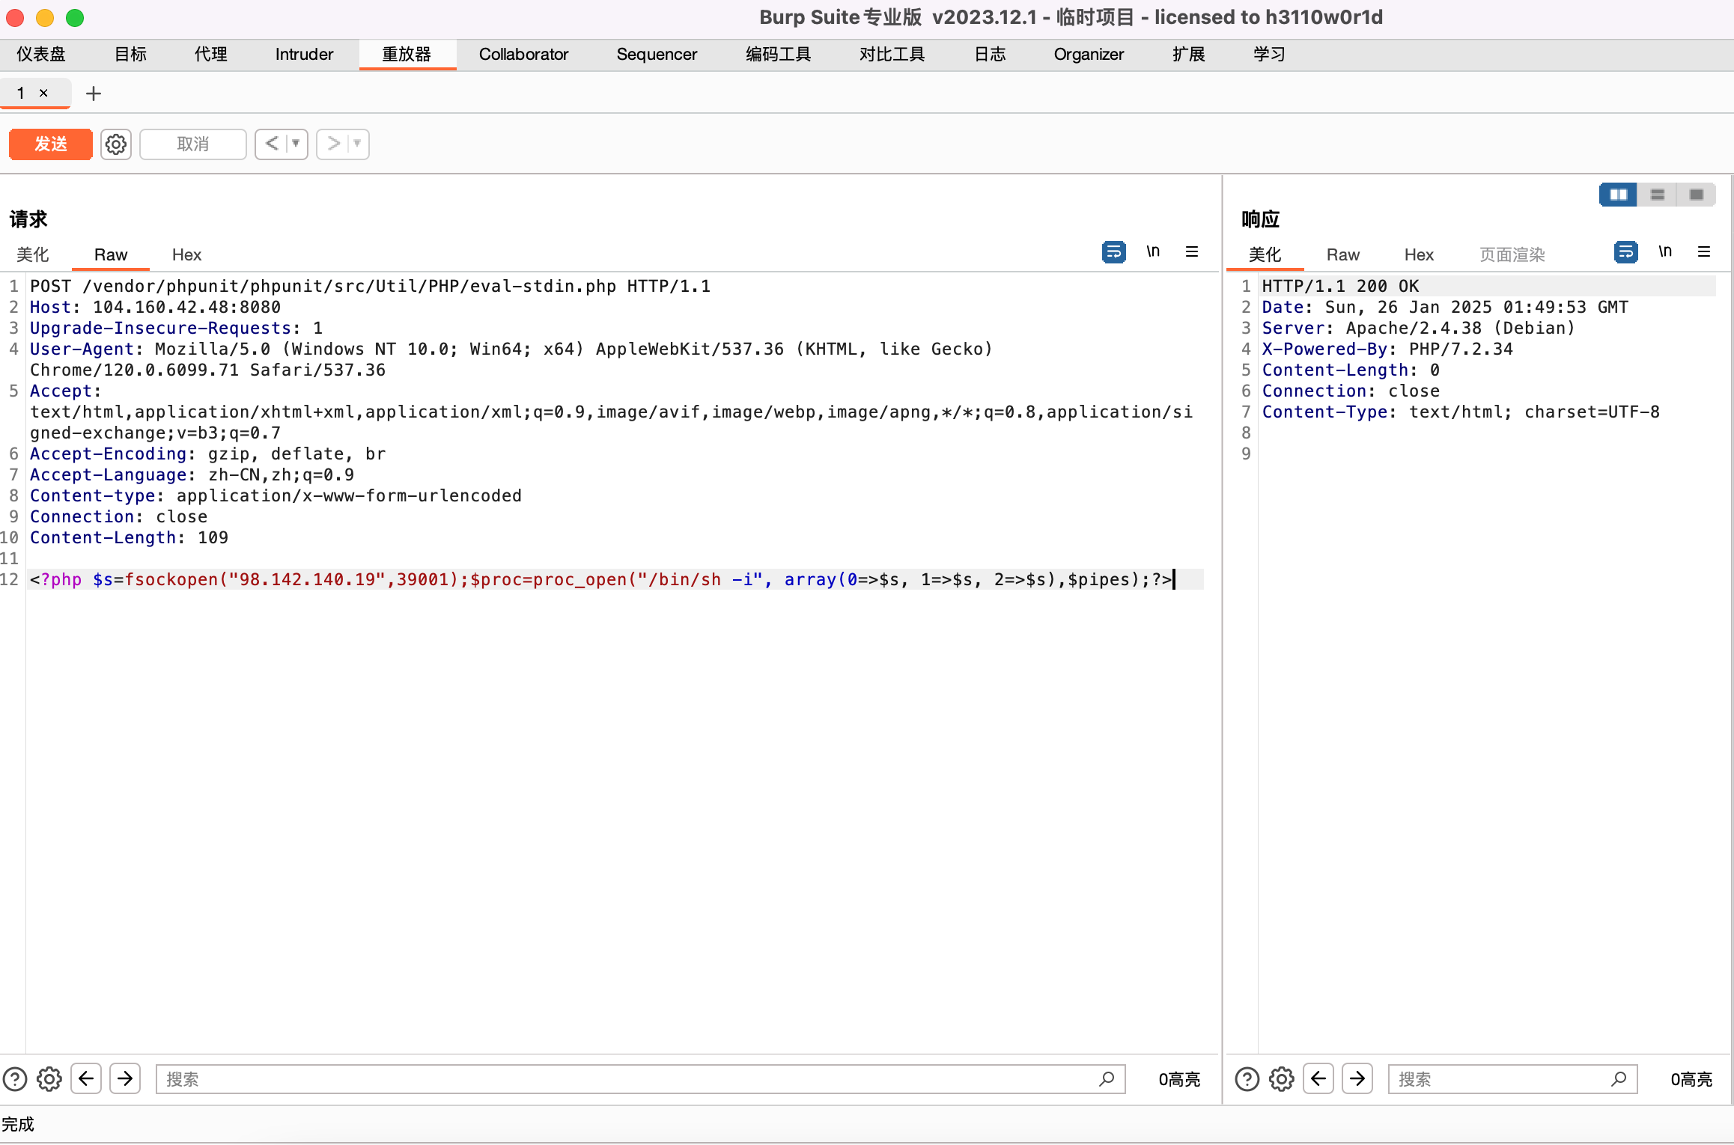Jump to next search match in request

tap(125, 1079)
